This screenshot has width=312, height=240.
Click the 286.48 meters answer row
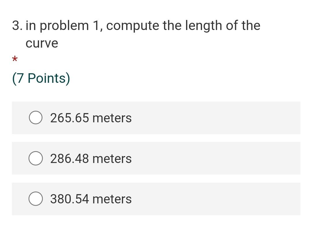tap(156, 158)
